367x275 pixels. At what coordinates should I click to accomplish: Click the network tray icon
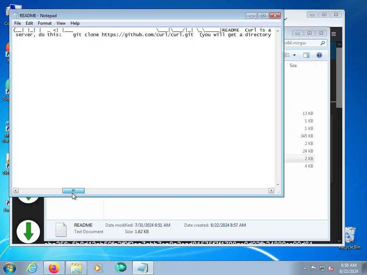coord(322,268)
